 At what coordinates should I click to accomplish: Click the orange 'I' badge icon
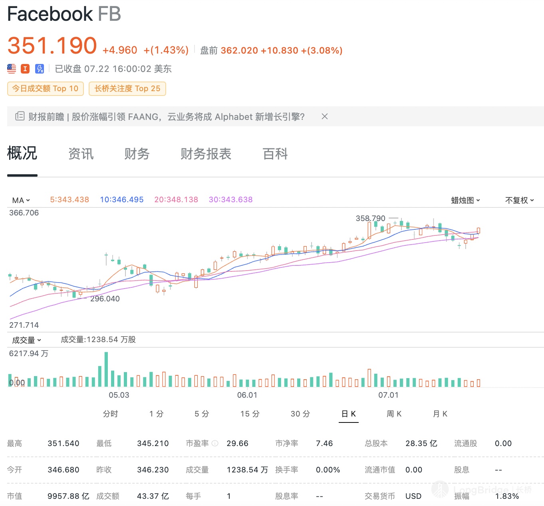[x=25, y=69]
